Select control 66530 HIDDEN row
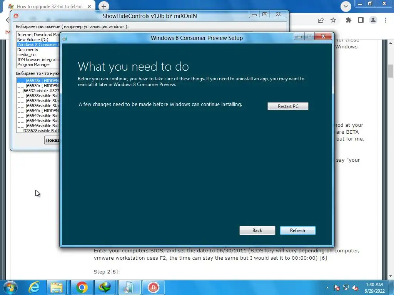The image size is (394, 295). tap(38, 86)
